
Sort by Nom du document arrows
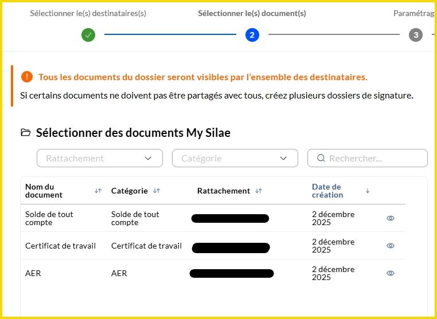98,191
